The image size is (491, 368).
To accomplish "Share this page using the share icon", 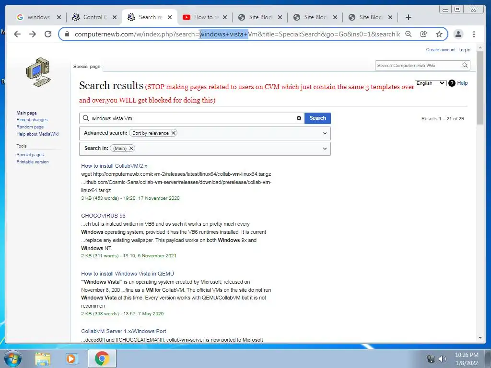I will [x=424, y=34].
